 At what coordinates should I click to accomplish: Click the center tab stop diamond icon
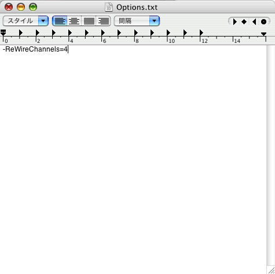pyautogui.click(x=244, y=21)
